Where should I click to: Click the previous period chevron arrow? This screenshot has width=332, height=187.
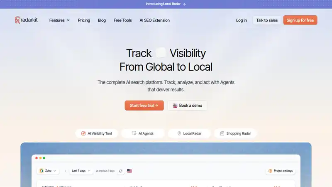coord(65,171)
